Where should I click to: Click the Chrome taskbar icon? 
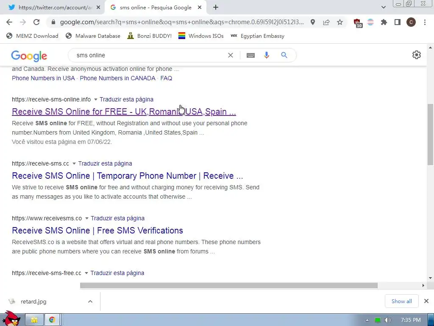coord(52,320)
